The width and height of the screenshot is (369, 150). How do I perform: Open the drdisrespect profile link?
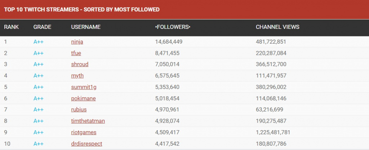[86, 144]
